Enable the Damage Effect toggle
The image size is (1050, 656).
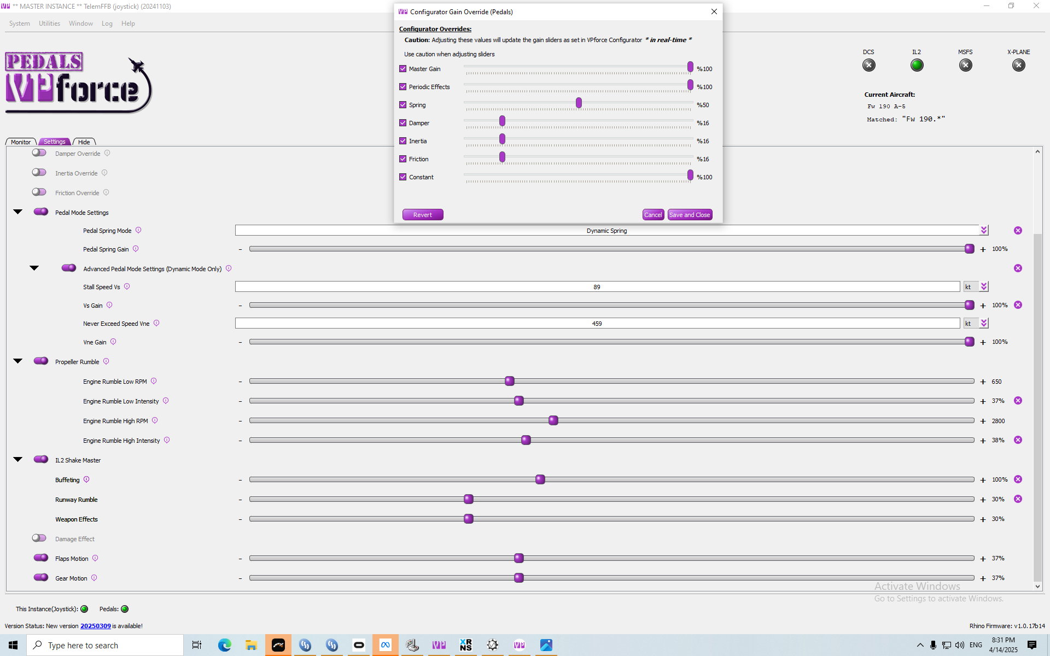[x=39, y=538]
